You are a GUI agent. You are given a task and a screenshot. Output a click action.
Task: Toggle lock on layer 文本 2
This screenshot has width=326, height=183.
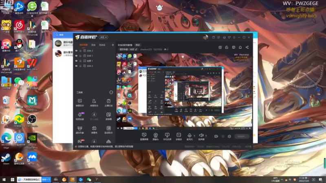point(80,50)
